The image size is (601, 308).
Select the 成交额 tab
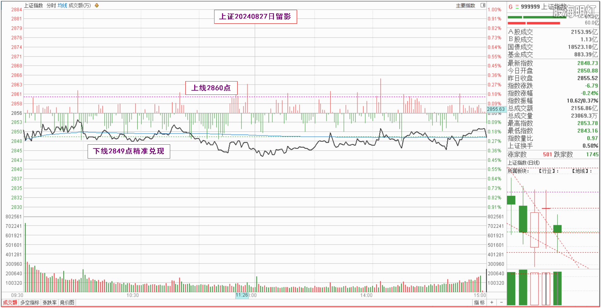pyautogui.click(x=10, y=303)
